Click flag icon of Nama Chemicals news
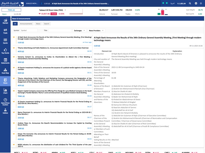The width and height of the screenshot is (205, 153). 14,112
